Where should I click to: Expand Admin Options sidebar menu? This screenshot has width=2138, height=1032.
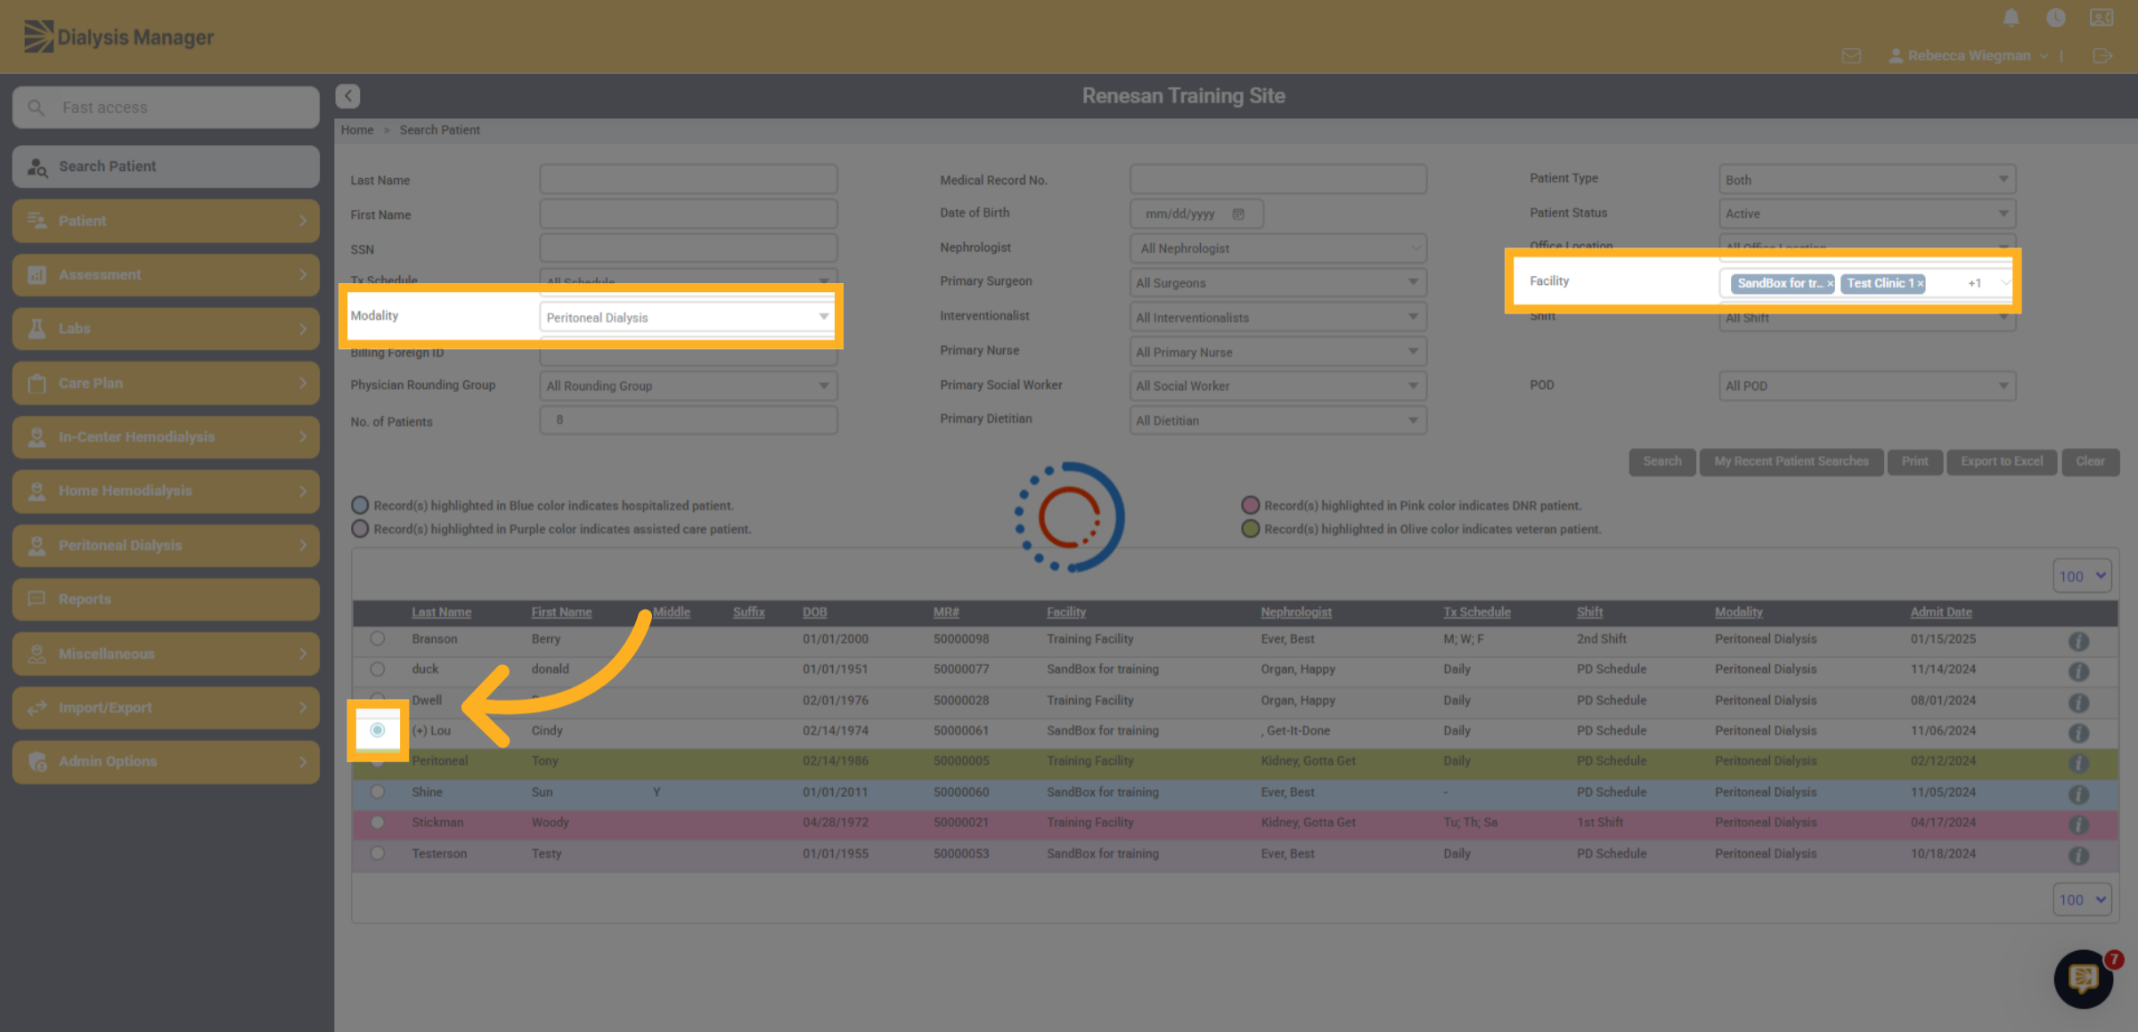coord(166,761)
